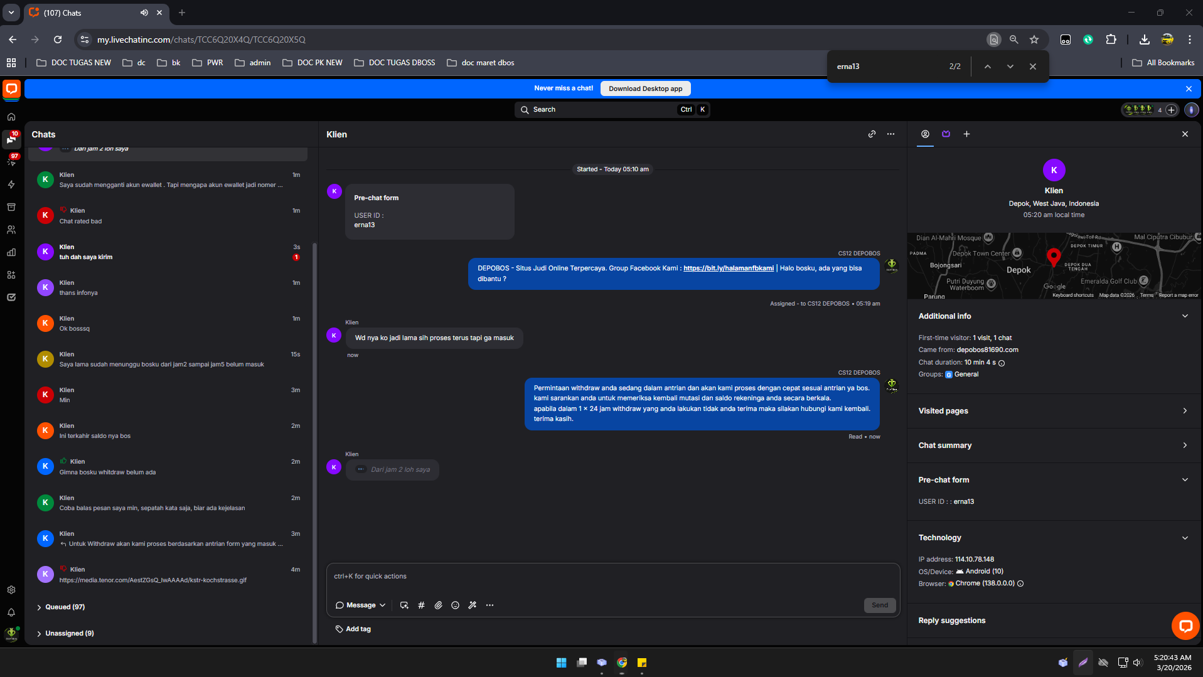Collapse the Technology section
The width and height of the screenshot is (1203, 677).
click(x=1185, y=538)
